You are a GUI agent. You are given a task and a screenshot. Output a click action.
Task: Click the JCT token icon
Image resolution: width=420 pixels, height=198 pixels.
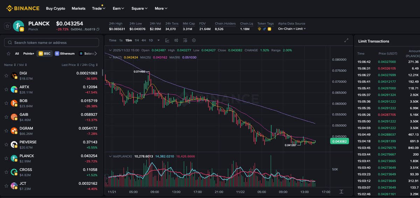tap(14, 186)
